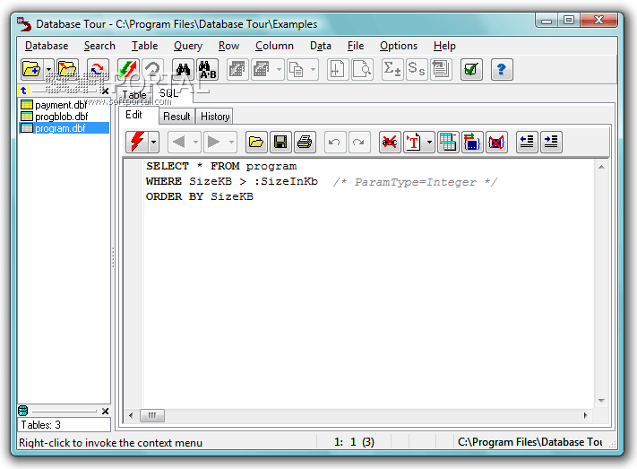This screenshot has width=637, height=469.
Task: Open dropdown next to the red T icon
Action: (x=430, y=142)
